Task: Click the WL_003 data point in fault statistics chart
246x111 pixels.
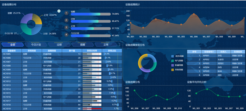Action: click(x=156, y=19)
